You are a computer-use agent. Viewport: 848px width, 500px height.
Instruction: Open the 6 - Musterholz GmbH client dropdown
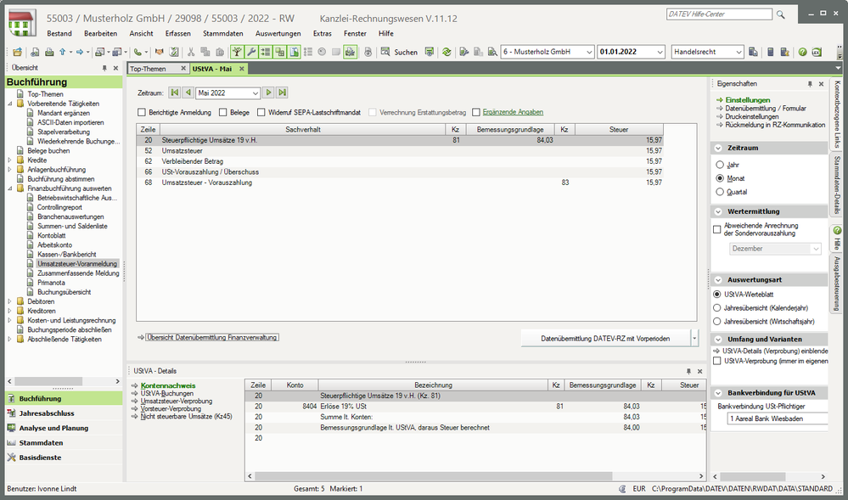click(588, 52)
